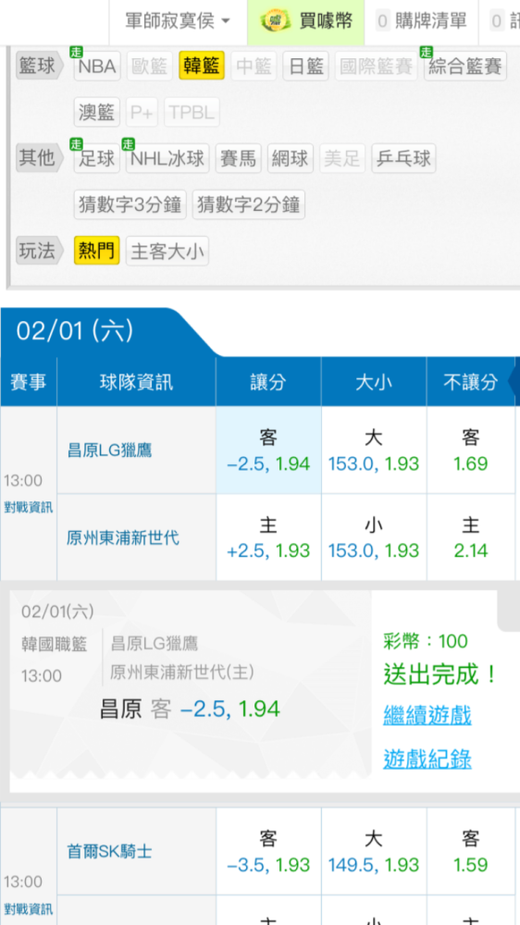520x925 pixels.
Task: Open the 遊戲紀錄 link
Action: click(427, 758)
